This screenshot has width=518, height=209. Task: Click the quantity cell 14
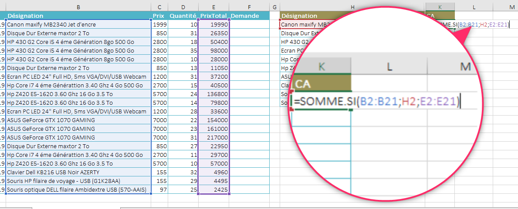click(x=183, y=103)
